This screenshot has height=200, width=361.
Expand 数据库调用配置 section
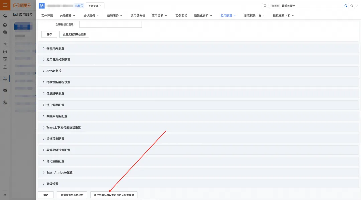[199, 116]
